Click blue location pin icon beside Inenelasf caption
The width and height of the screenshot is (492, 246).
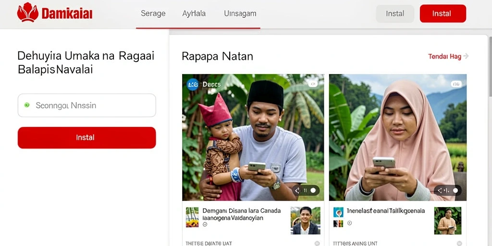click(x=338, y=212)
